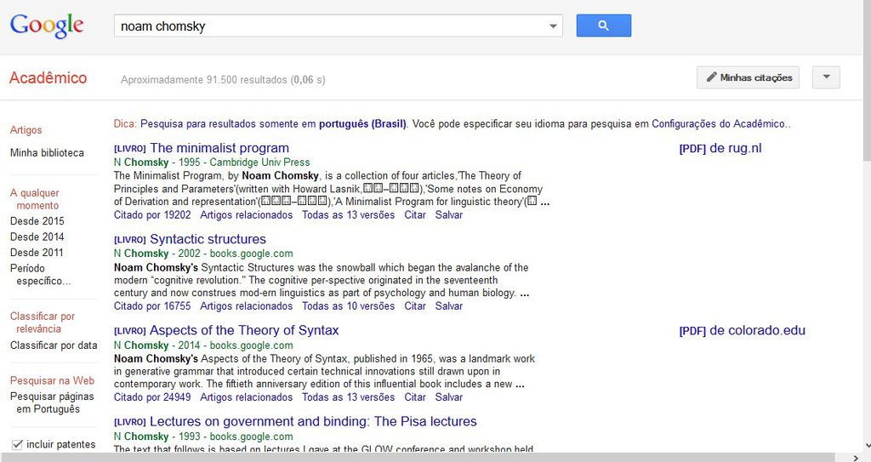Select Classificar por data
Viewport: 871px width, 462px height.
click(54, 345)
